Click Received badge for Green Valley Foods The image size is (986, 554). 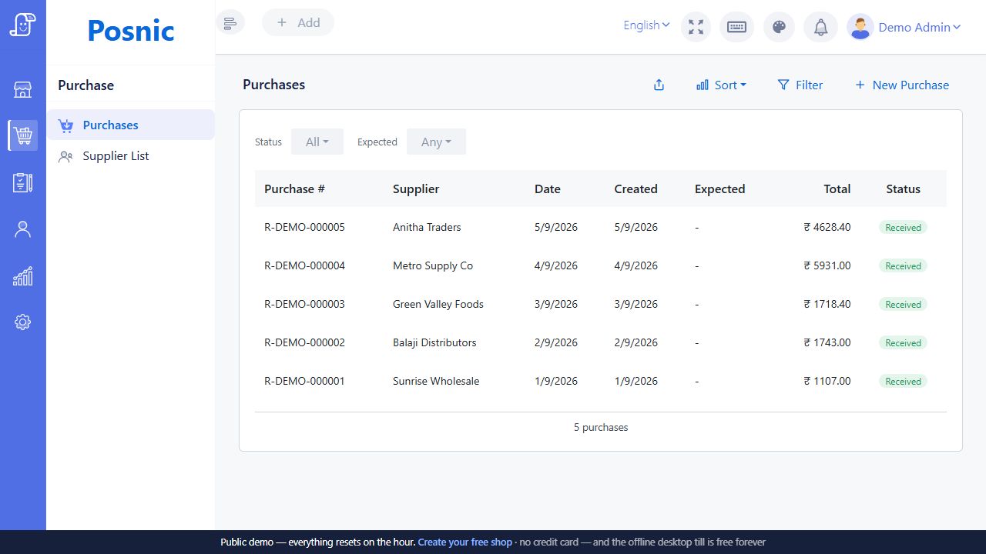click(903, 304)
